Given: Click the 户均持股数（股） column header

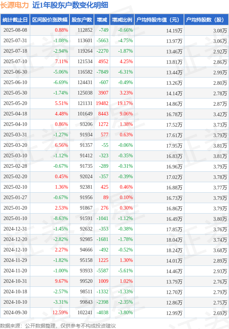Looking at the screenshot, I should 206,20.
